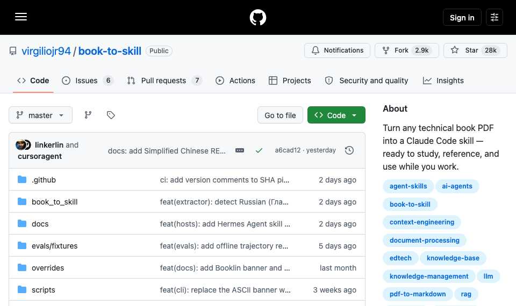Click folder icon beside scripts
Screen dimensions: 516x306
pyautogui.click(x=22, y=289)
